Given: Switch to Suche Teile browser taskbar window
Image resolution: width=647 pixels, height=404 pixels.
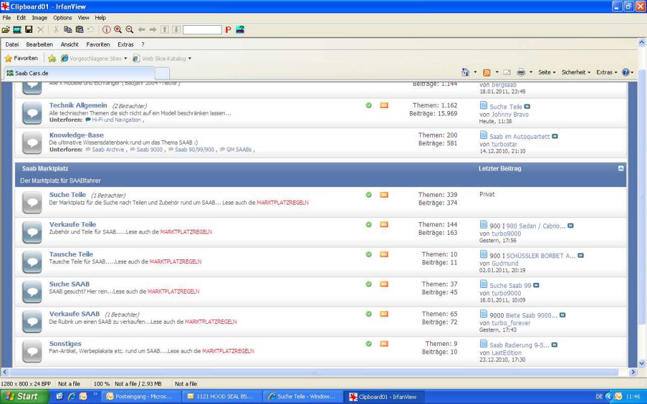Looking at the screenshot, I should click(303, 396).
